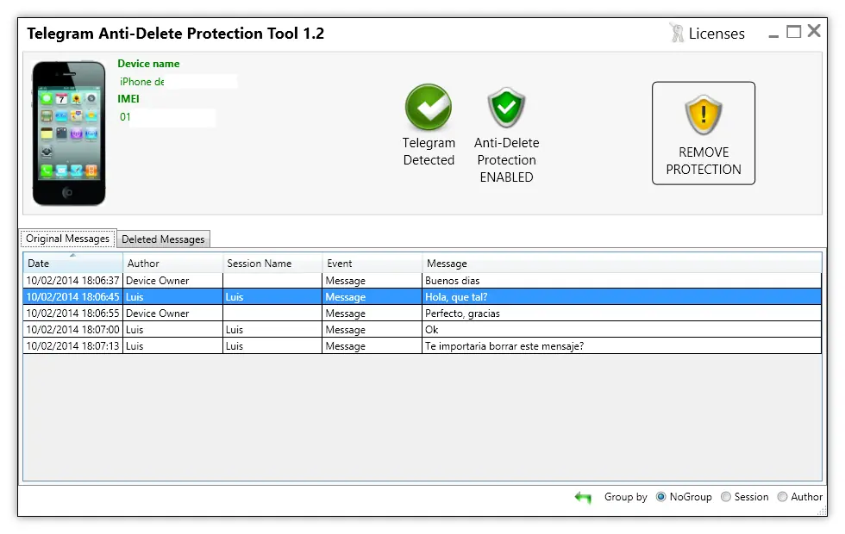The height and width of the screenshot is (534, 845).
Task: Select the Session grouping radio button
Action: pyautogui.click(x=726, y=497)
